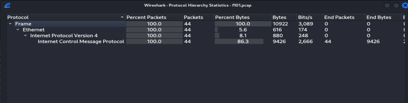Close the Protocol Hierarchy Statistics window

click(405, 5)
